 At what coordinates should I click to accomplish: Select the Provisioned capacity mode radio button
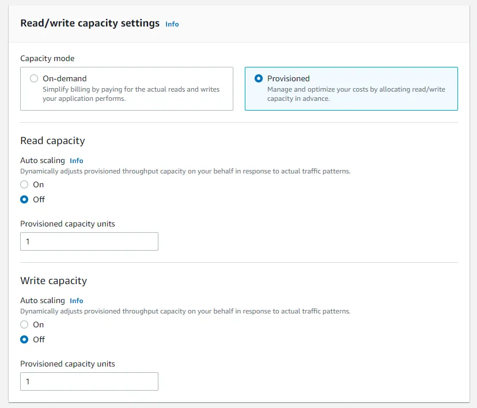259,78
